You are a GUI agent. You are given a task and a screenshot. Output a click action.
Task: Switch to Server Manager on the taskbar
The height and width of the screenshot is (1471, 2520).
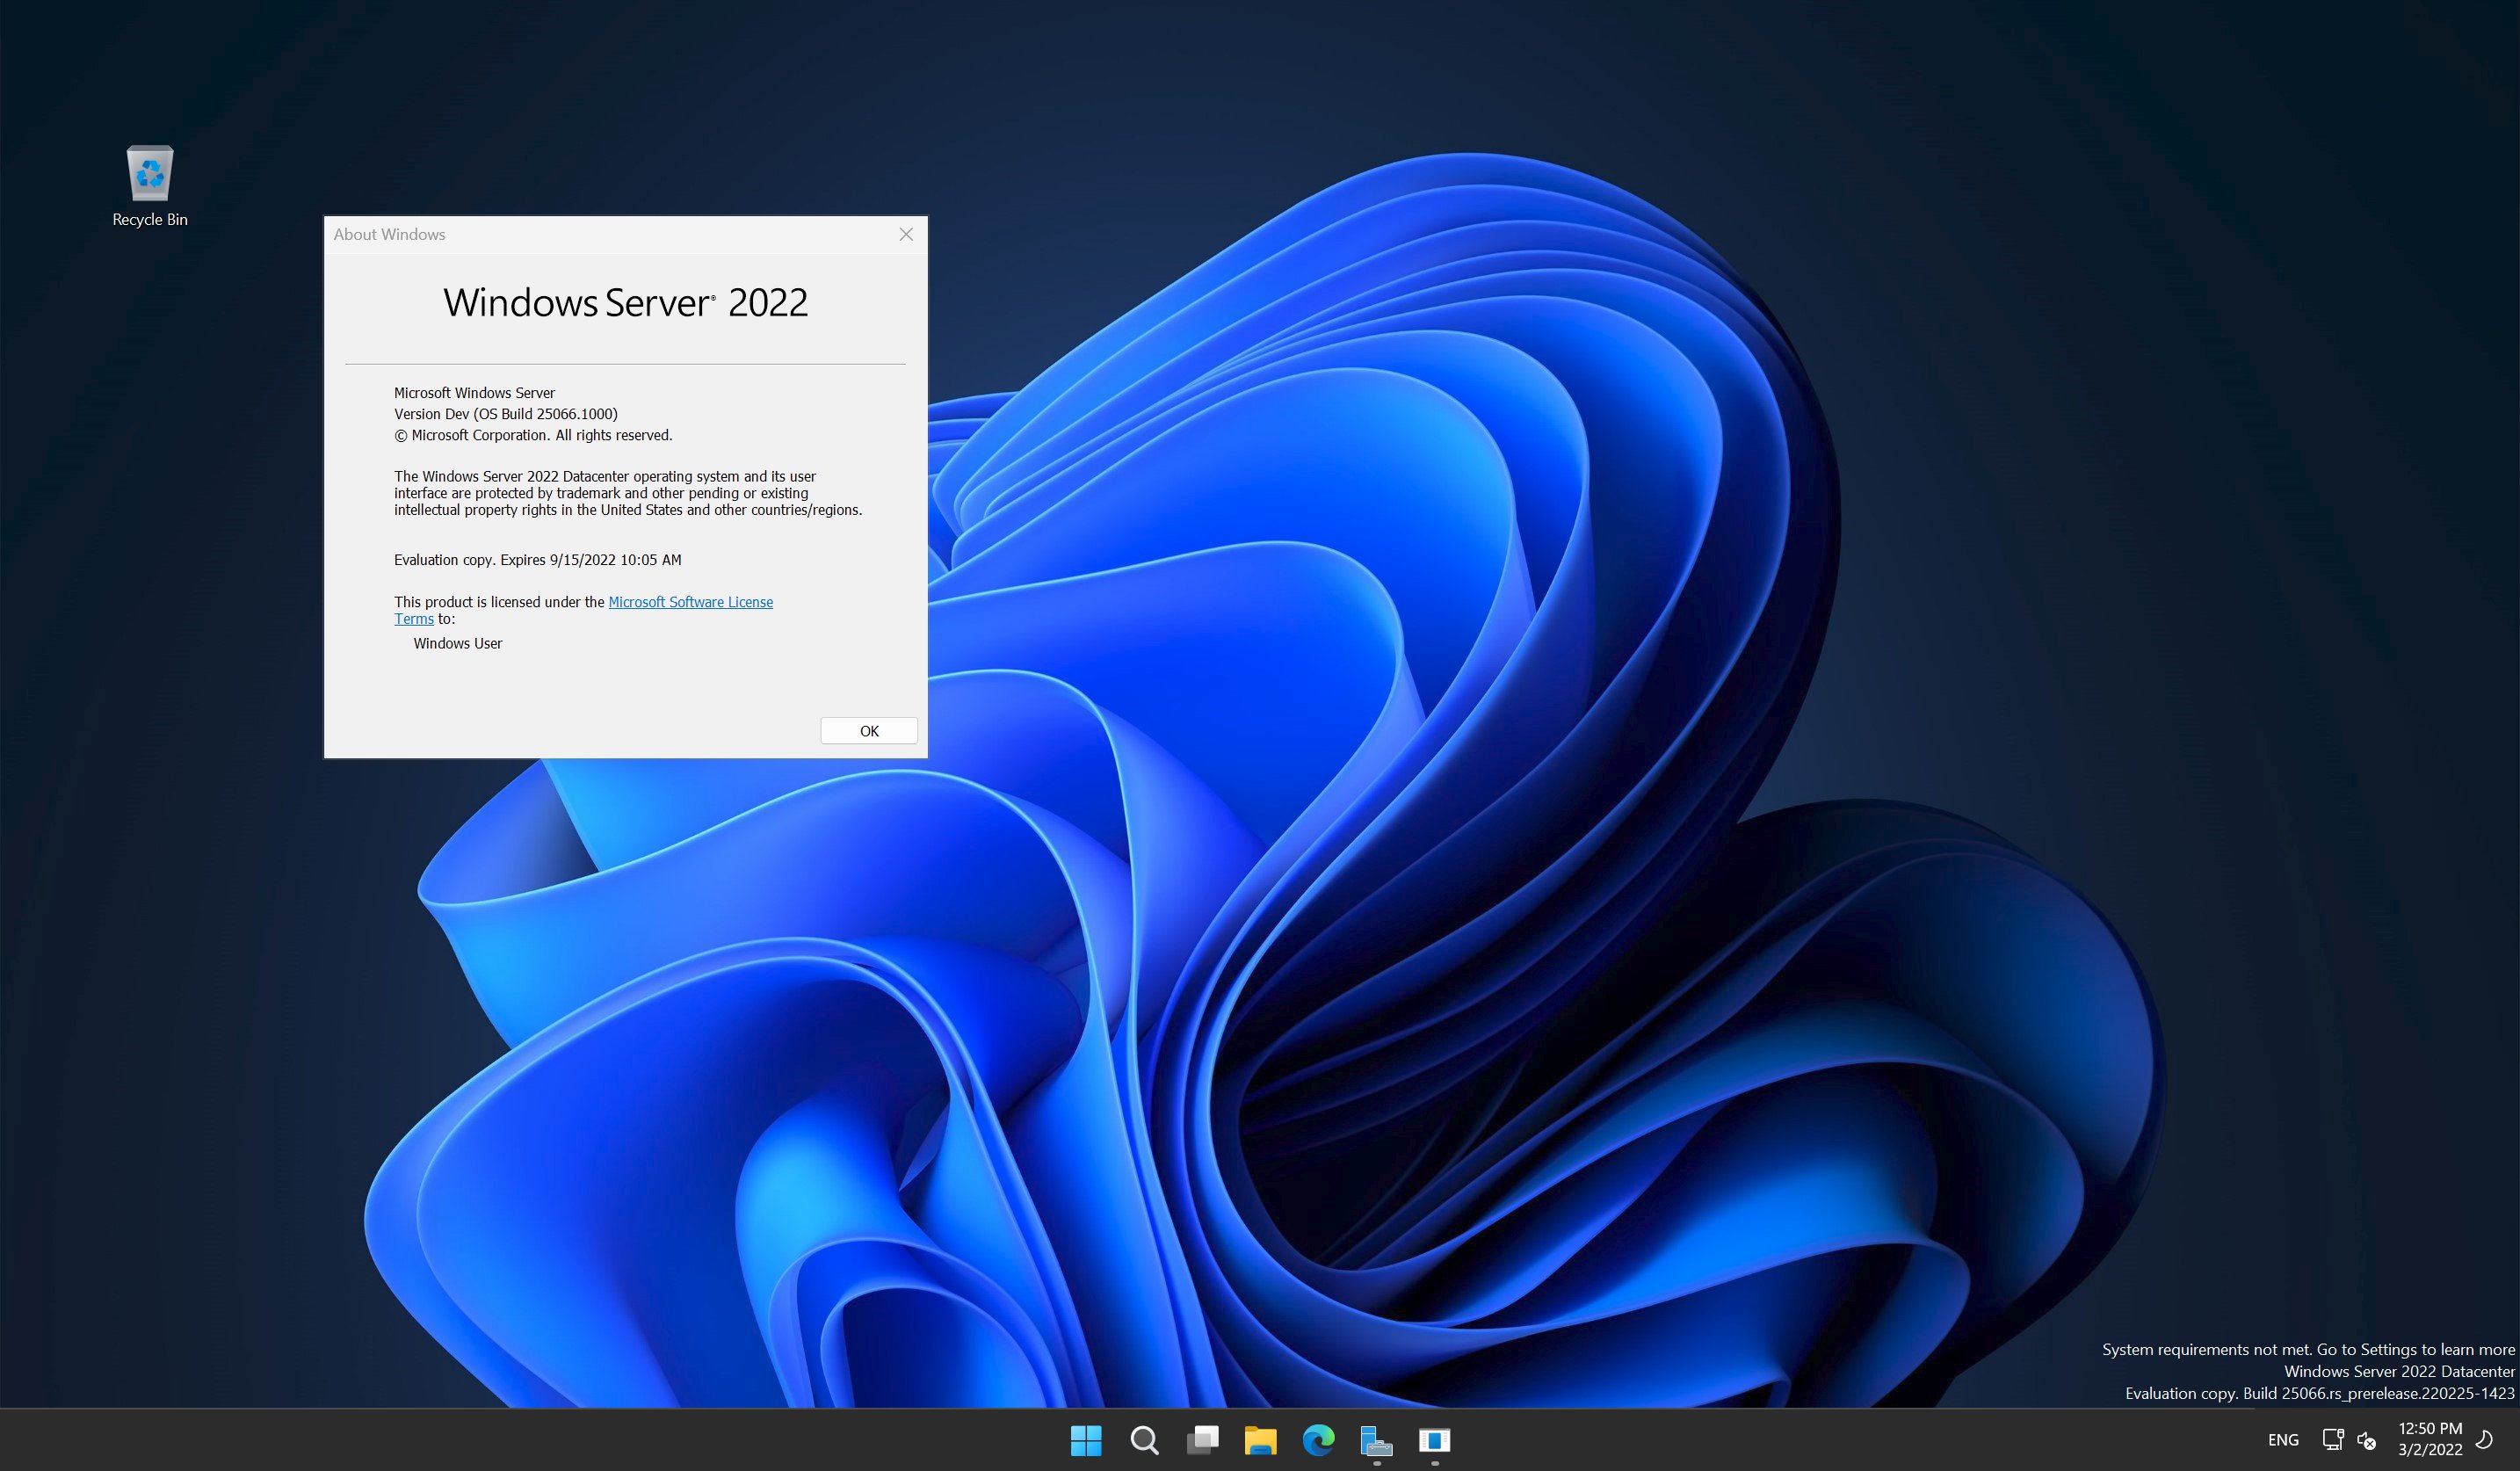pyautogui.click(x=1376, y=1440)
